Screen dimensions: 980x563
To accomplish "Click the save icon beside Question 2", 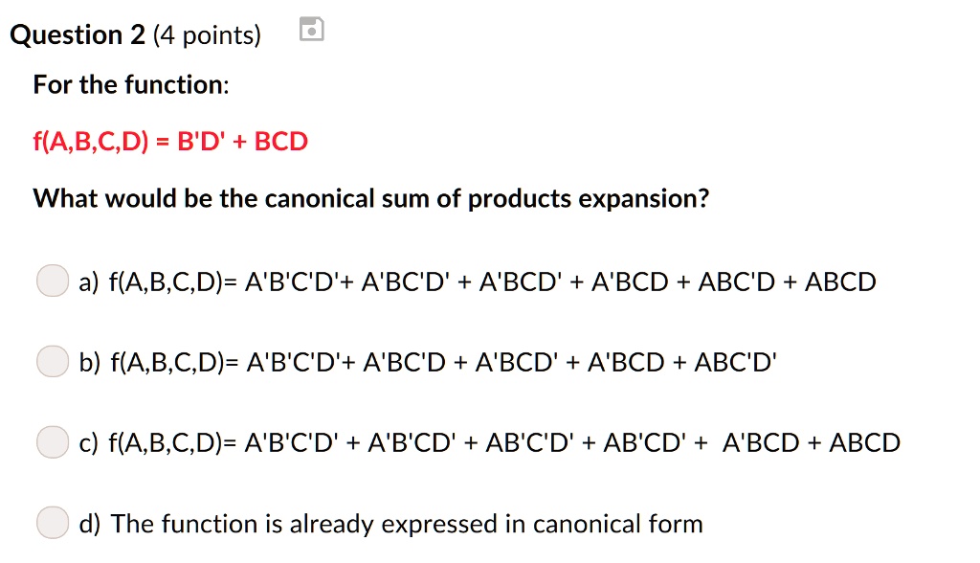I will point(309,29).
